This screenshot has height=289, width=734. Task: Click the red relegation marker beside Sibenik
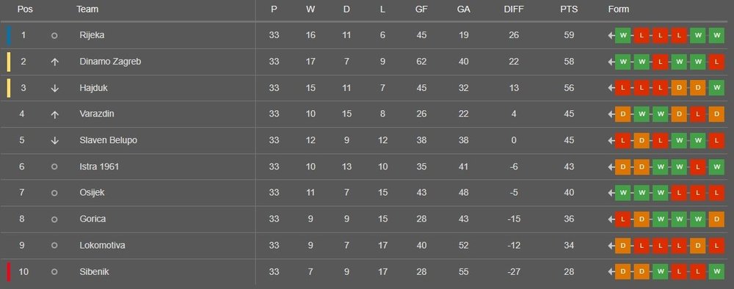8,271
